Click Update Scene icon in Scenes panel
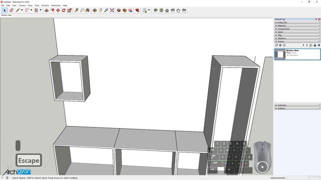321x180 pixels. (x=276, y=45)
